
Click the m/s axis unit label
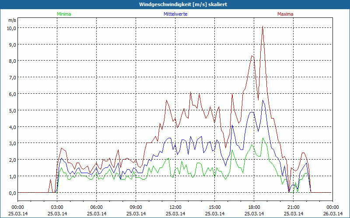[12, 20]
